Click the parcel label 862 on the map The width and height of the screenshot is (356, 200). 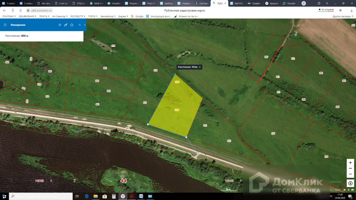point(105,68)
